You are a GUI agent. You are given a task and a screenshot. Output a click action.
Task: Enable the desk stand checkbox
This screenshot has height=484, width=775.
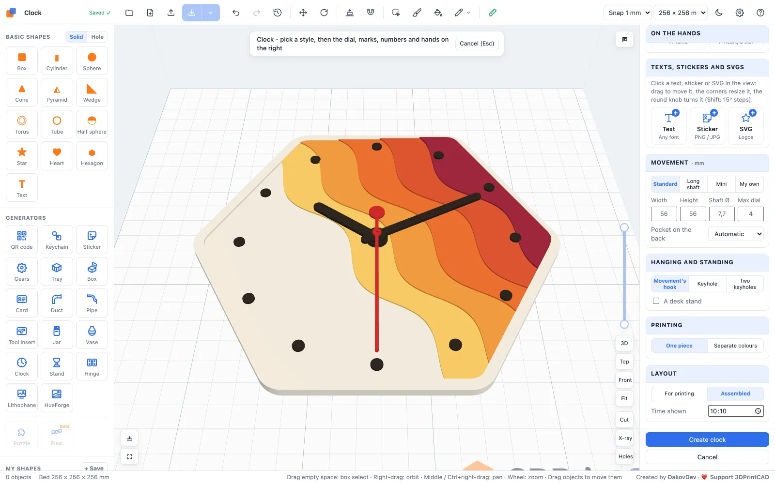point(656,301)
